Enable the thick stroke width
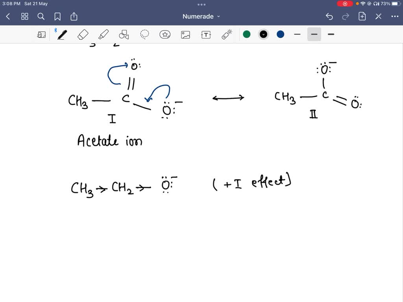Screen dimensions: 403x302 coord(331,34)
